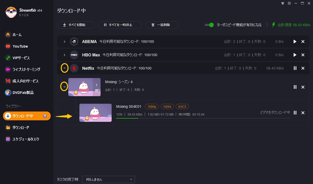Click the playlist count icon on season thumbnail
This screenshot has width=313, height=184.
pos(97,90)
